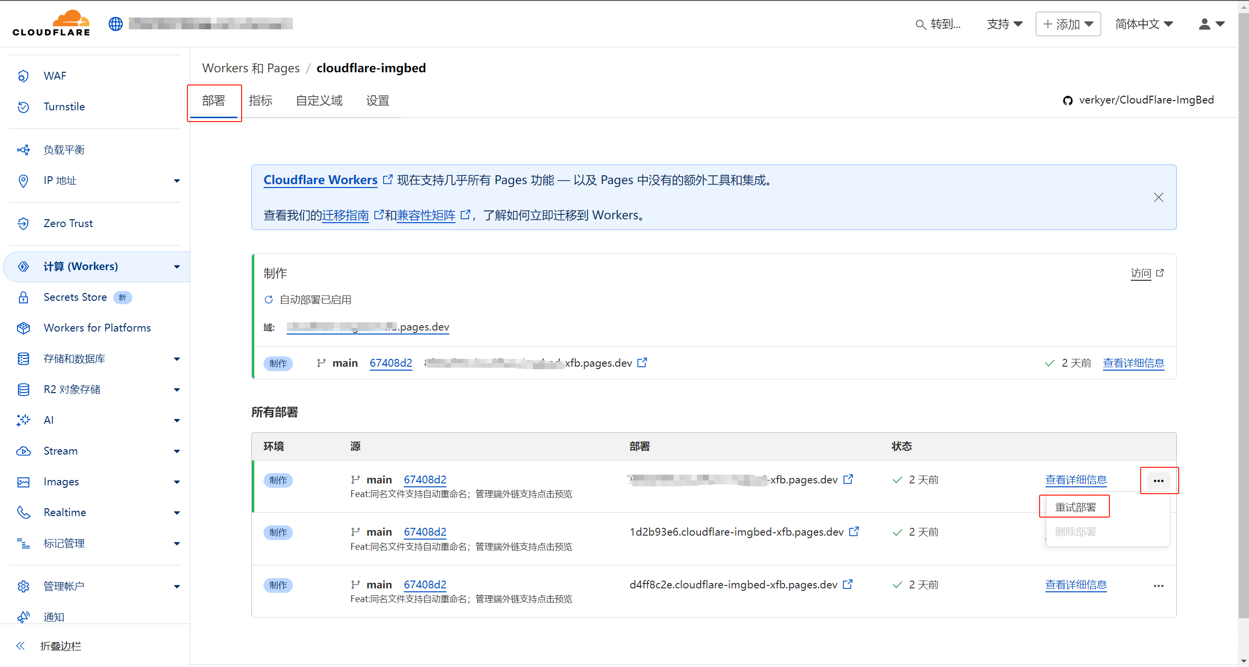Image resolution: width=1249 pixels, height=667 pixels.
Task: Expand the 存储和数据库 sidebar dropdown
Action: [74, 358]
